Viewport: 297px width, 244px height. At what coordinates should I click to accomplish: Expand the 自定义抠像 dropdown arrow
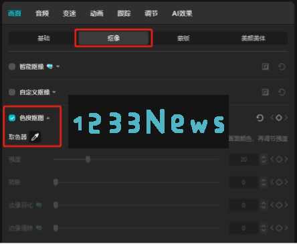click(x=54, y=92)
